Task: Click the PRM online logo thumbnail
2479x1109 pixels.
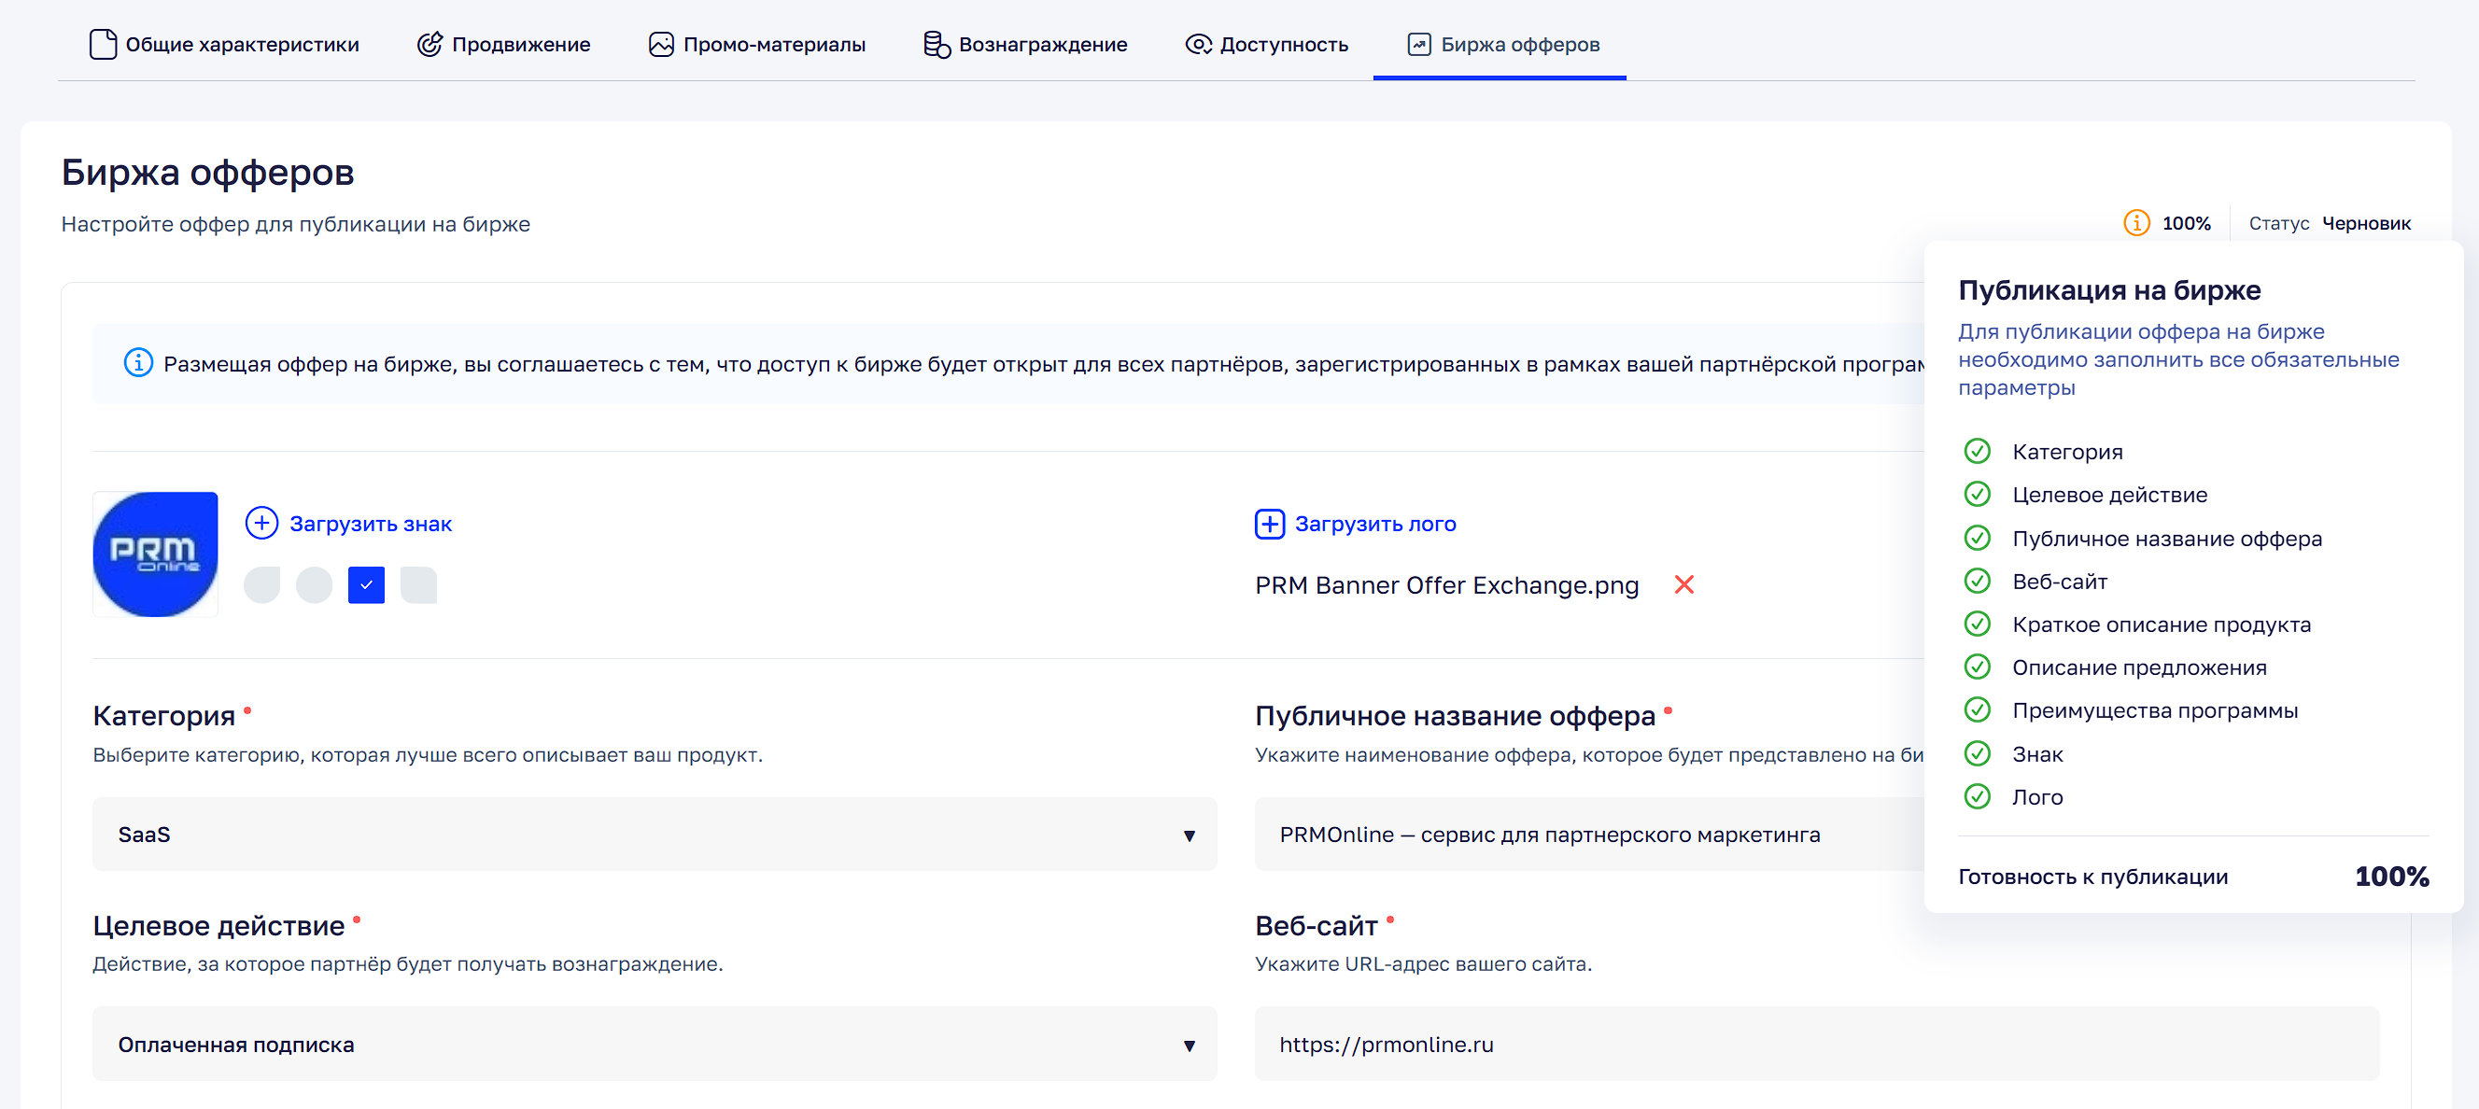Action: point(155,555)
